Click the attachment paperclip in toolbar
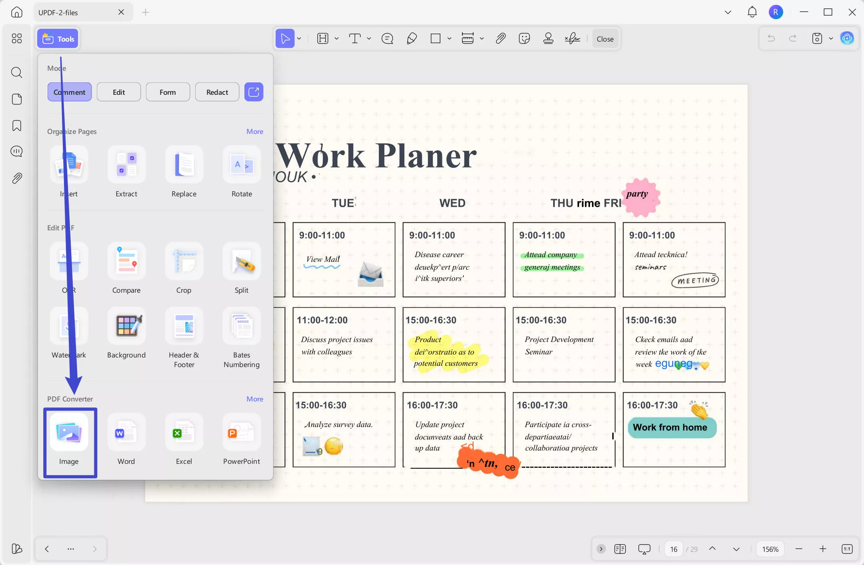 point(500,39)
